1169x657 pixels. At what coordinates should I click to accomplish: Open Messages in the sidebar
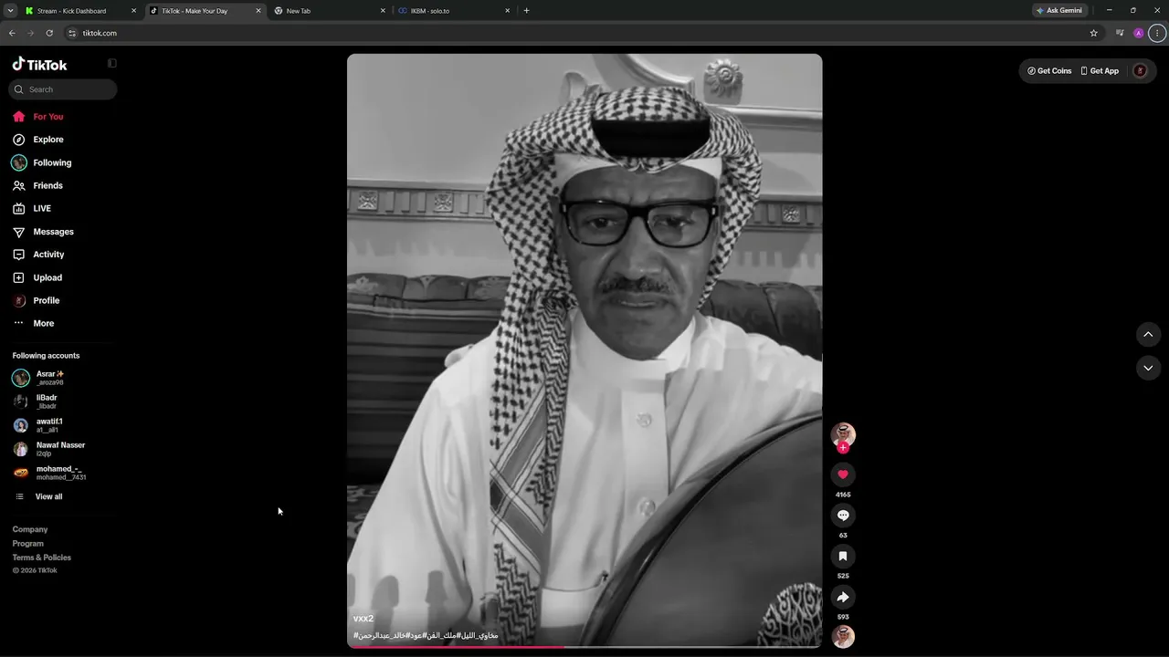point(43,232)
